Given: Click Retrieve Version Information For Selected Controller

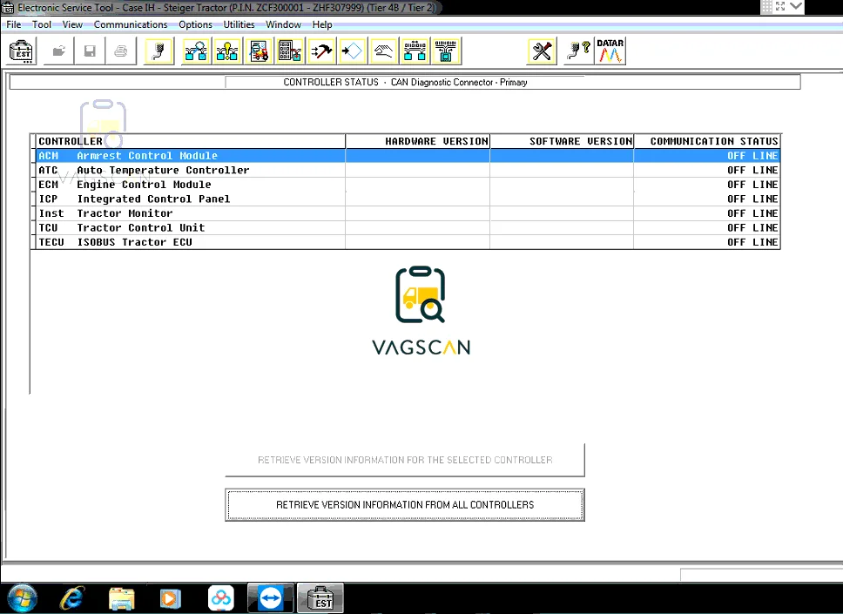Looking at the screenshot, I should point(405,460).
